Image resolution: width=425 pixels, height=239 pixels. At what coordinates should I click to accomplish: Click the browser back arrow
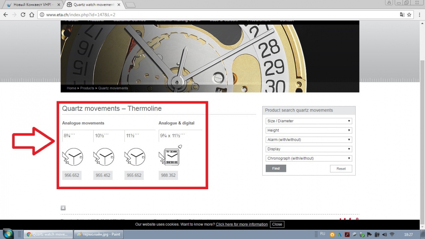(6, 15)
